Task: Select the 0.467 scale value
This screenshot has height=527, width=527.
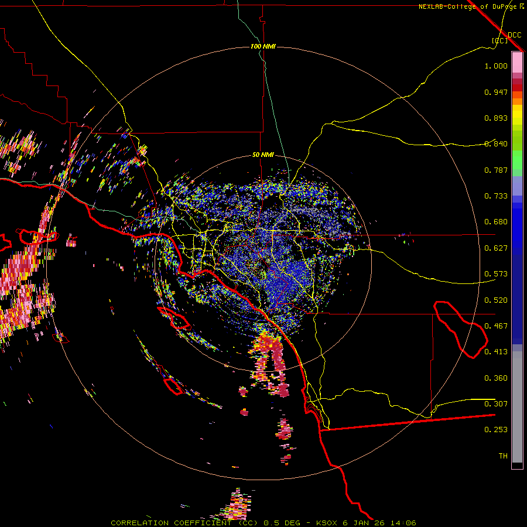Action: pos(496,326)
